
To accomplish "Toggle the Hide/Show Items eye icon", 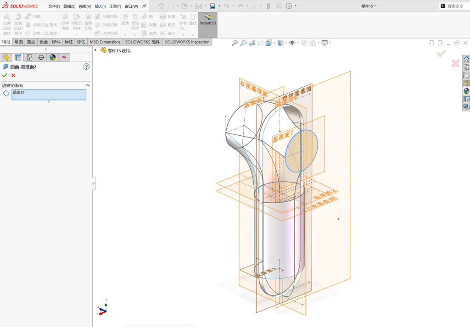I will (x=292, y=43).
